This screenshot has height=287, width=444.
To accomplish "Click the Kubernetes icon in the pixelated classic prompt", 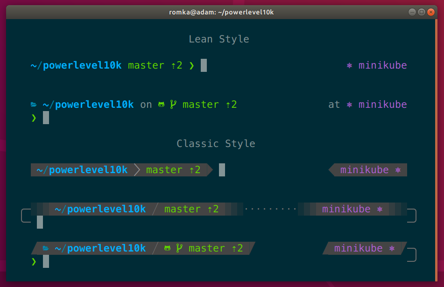I will (380, 209).
